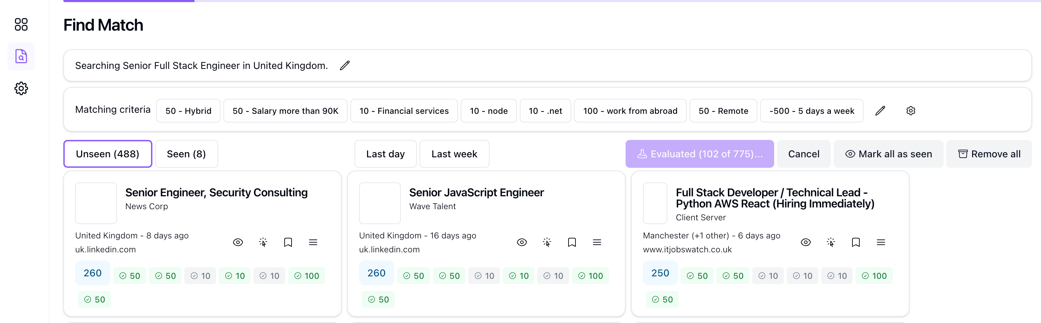Click the 100 score badge on Client Server card

tap(874, 276)
